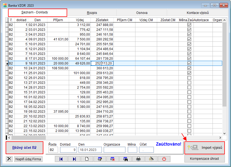Select the Příjem cell with 37 095,00

[58, 112]
